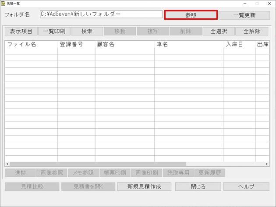Deselect all with the 全解除 button
Viewport: 276px width, 207px height.
point(252,32)
